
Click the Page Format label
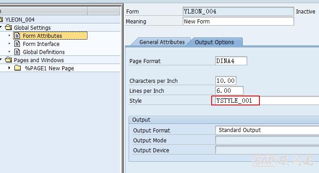click(145, 61)
